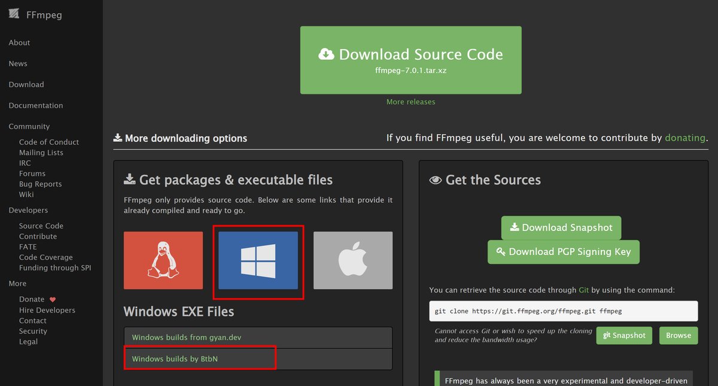
Task: Click Get packages & executable files heading
Action: 228,180
